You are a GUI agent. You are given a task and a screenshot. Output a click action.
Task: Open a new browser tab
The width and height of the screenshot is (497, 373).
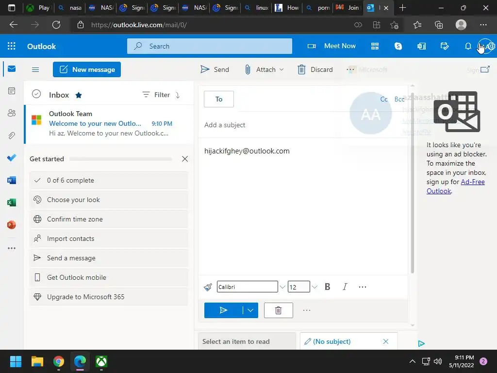pyautogui.click(x=402, y=8)
